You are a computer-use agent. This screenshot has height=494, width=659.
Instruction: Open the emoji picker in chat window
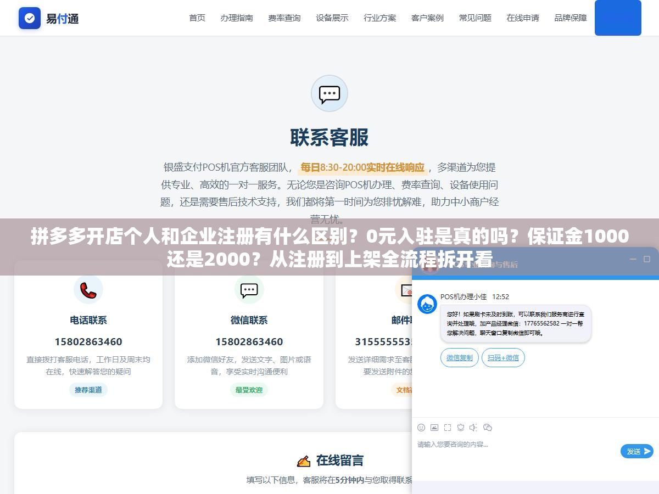(x=421, y=428)
